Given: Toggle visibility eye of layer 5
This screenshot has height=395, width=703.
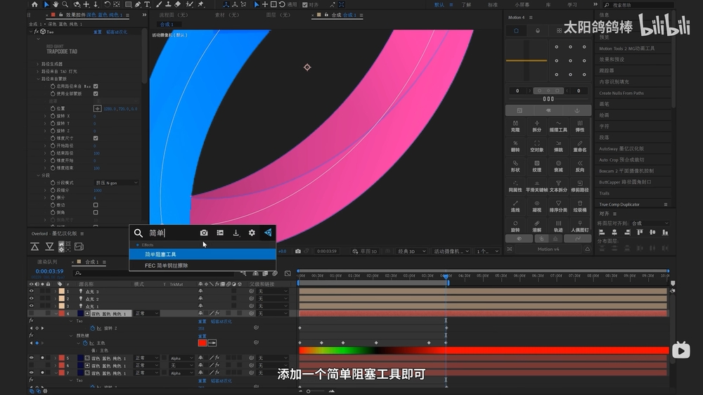Looking at the screenshot, I should pos(32,358).
